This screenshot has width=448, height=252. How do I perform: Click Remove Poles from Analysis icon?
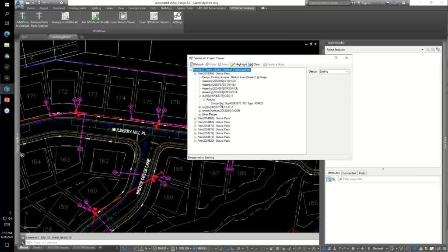(x=39, y=16)
